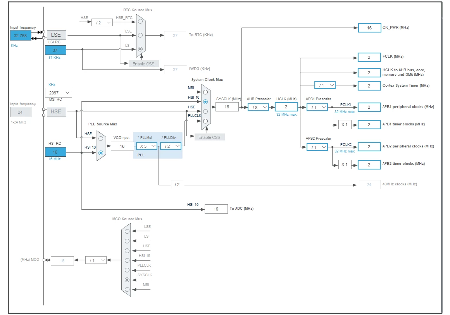Open the MSI RC 2097 frequency dropdown
Screen dimensions: 450x315
coord(59,93)
